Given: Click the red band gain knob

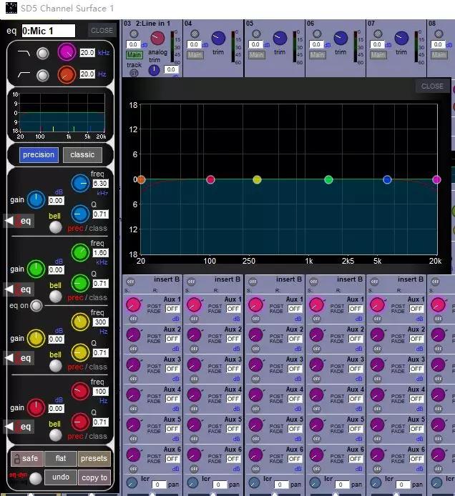Looking at the screenshot, I should pos(36,407).
